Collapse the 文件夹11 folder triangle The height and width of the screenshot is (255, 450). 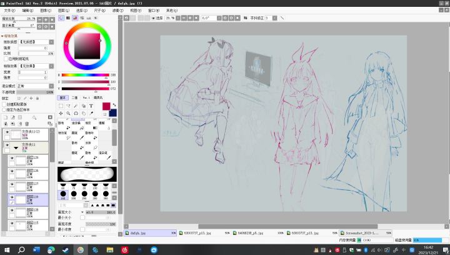point(16,148)
